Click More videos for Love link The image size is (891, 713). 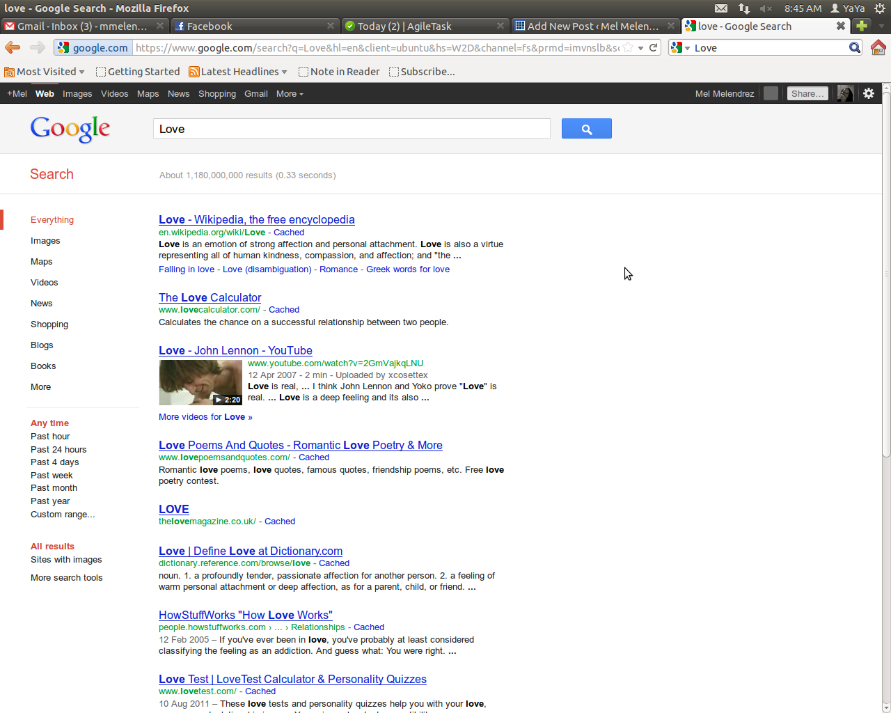(205, 416)
